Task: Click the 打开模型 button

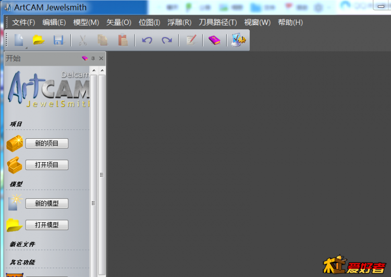Action: click(x=47, y=225)
